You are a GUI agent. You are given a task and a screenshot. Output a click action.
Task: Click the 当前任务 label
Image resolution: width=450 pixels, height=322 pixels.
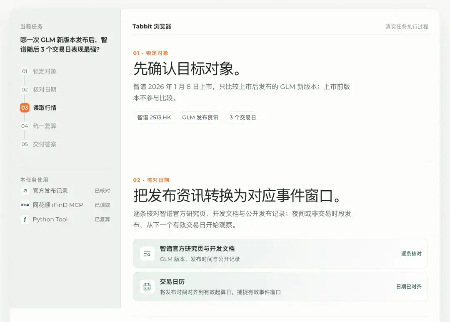31,26
